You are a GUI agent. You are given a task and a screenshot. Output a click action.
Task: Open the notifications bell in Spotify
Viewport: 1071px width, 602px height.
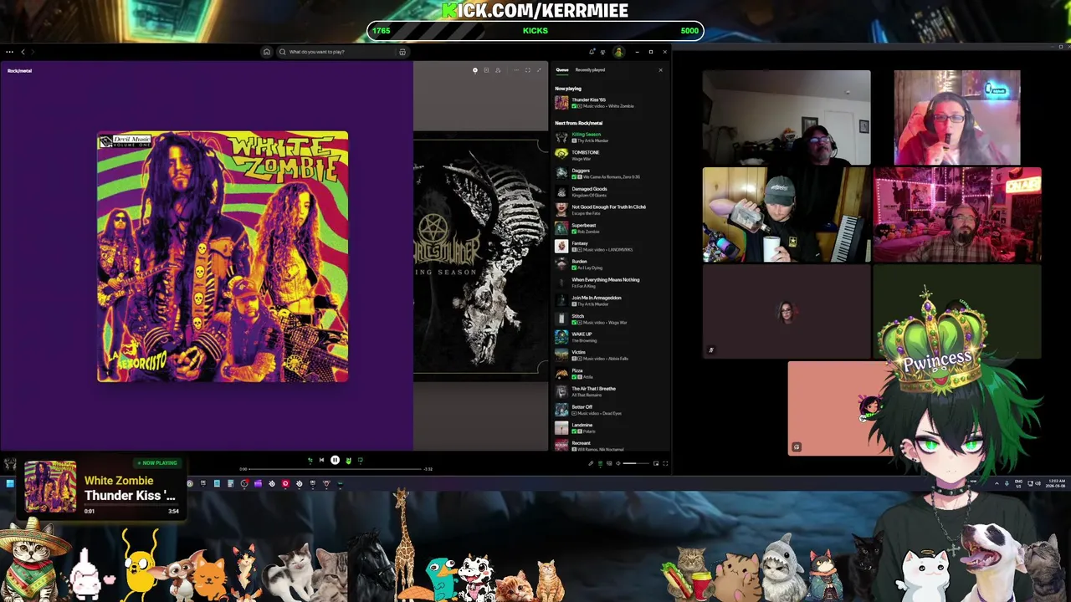point(592,52)
